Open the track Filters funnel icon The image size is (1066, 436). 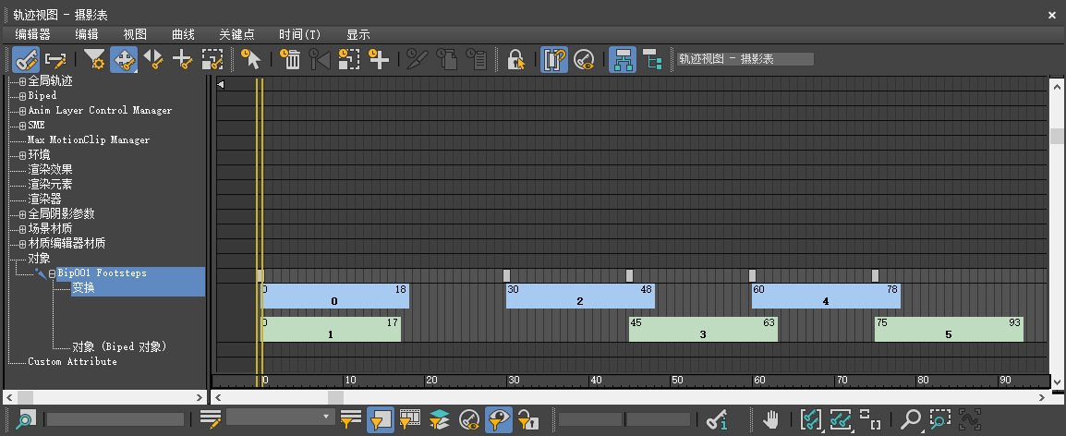94,60
